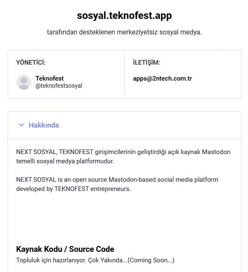Click the apps@2ntech.com.tr contact email
Image resolution: width=248 pixels, height=272 pixels.
point(162,78)
